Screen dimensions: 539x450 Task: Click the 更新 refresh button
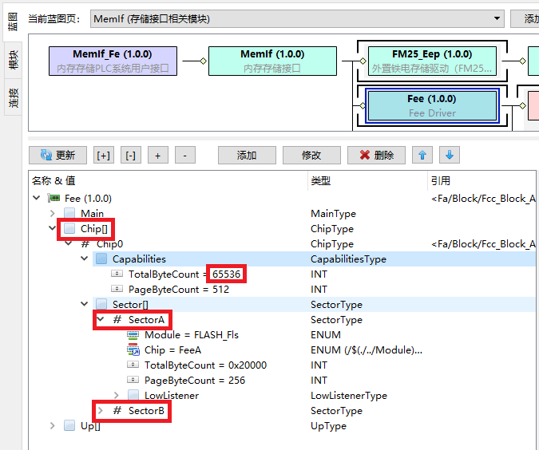[57, 156]
